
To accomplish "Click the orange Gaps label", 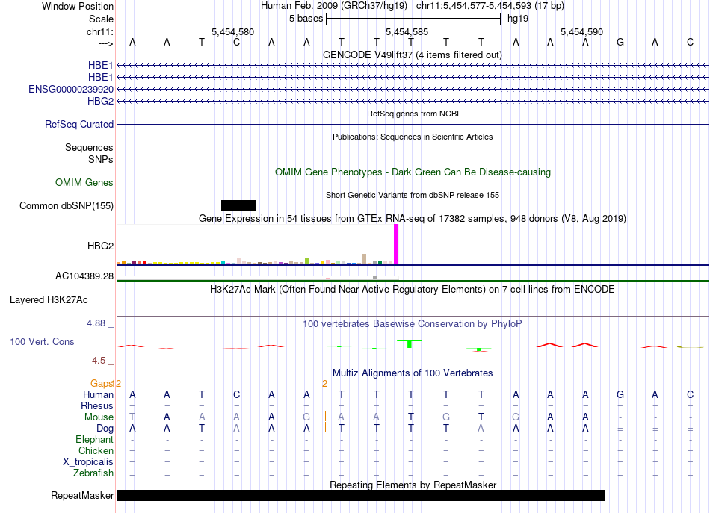I will click(x=102, y=384).
